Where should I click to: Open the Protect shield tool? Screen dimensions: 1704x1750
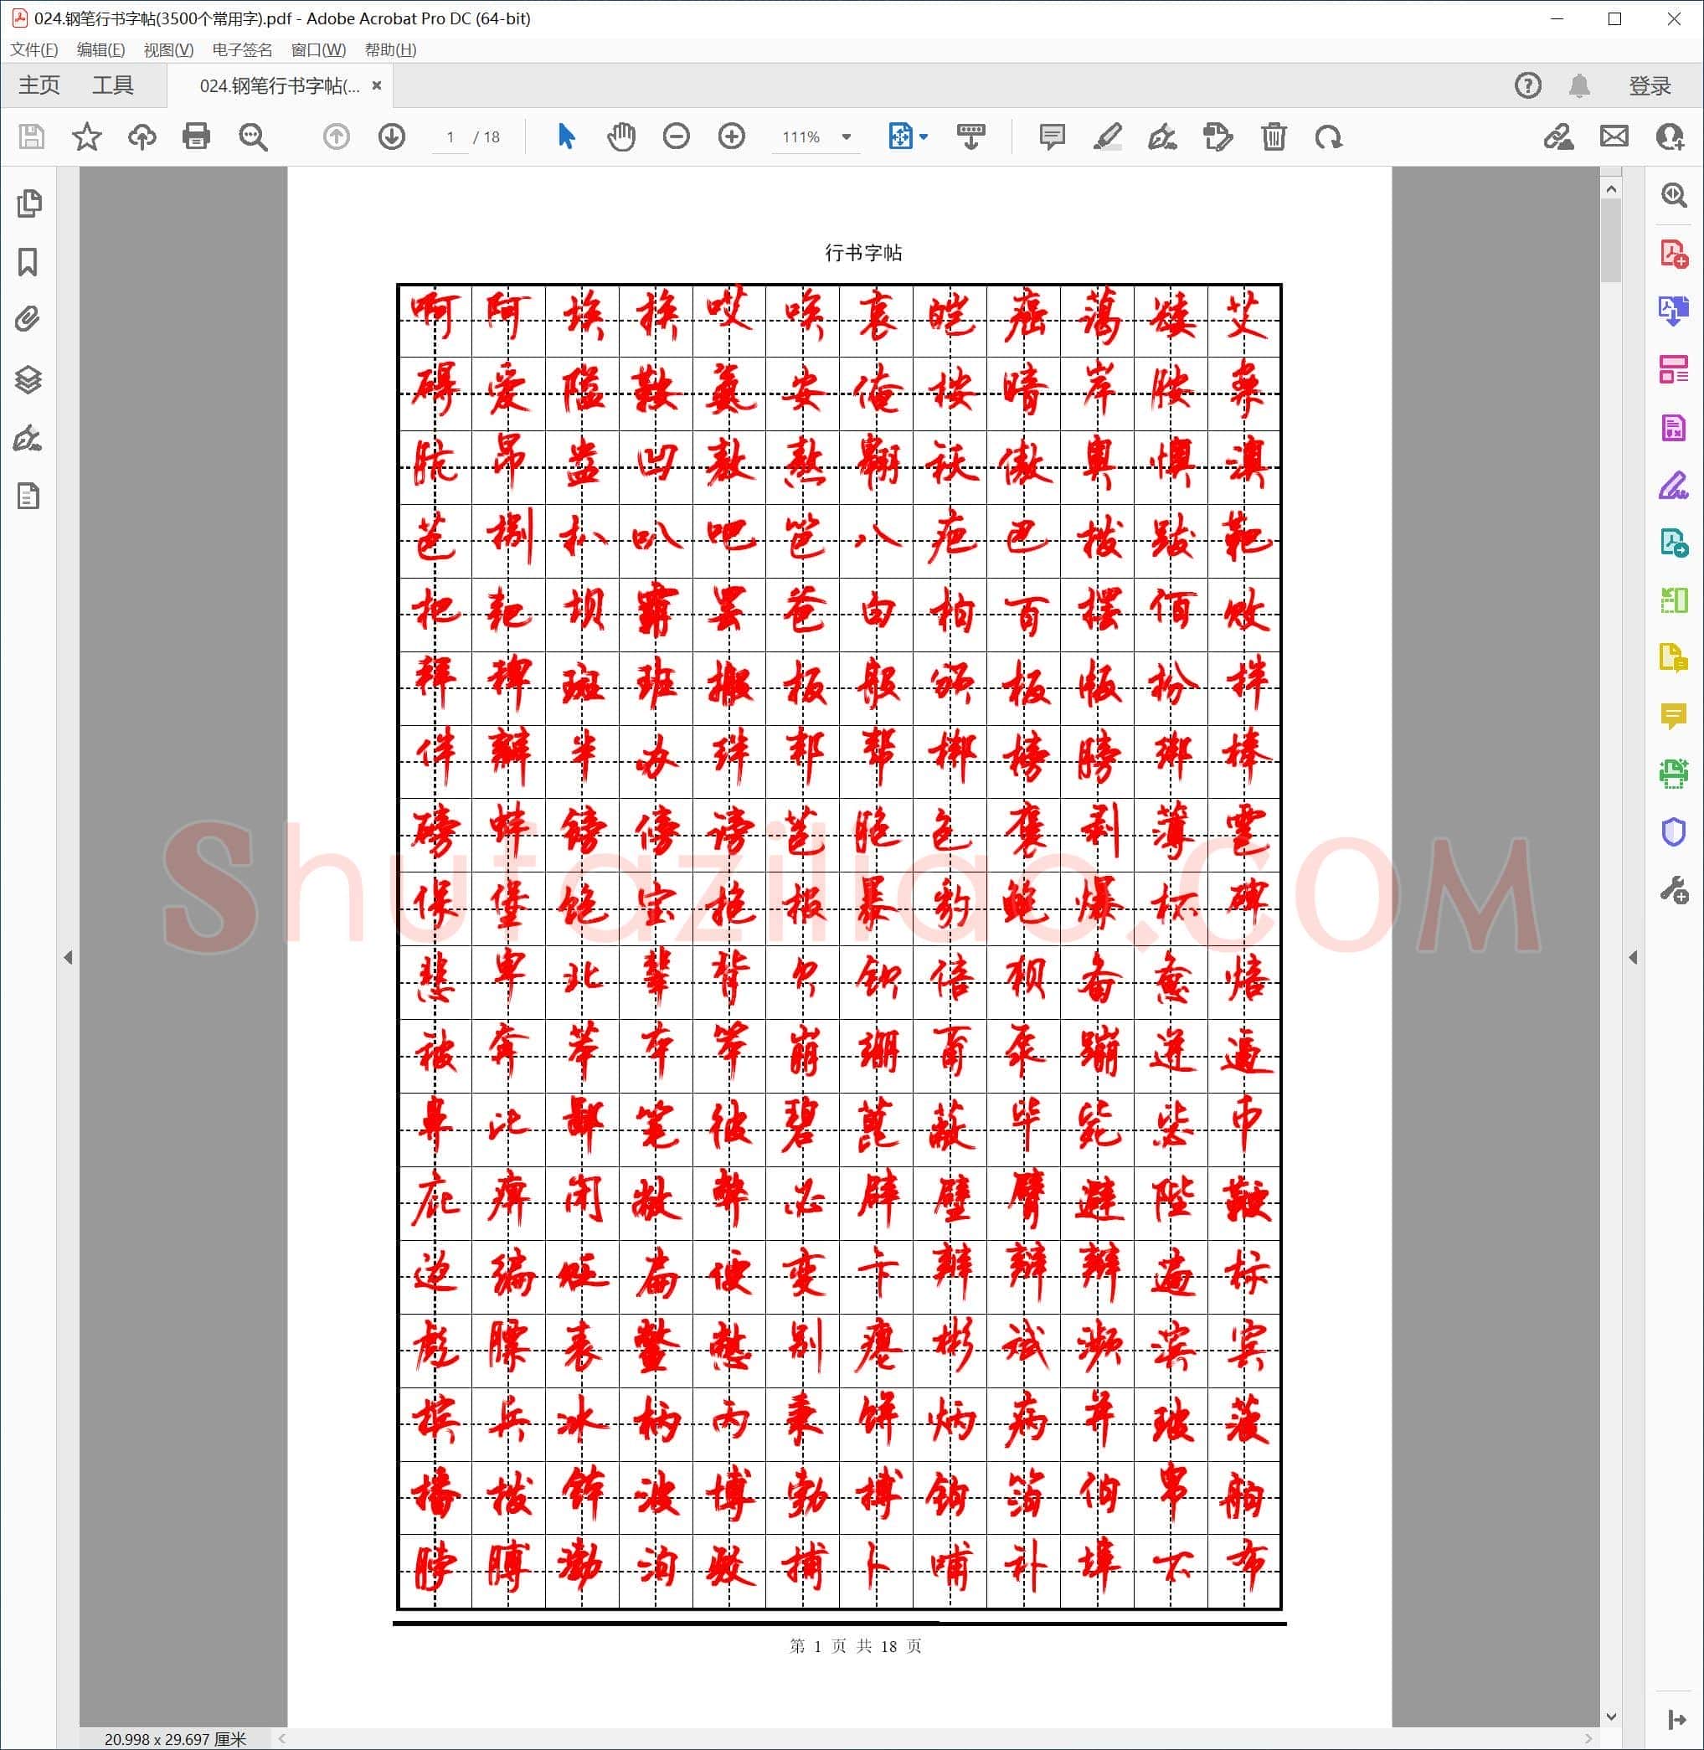click(1673, 832)
